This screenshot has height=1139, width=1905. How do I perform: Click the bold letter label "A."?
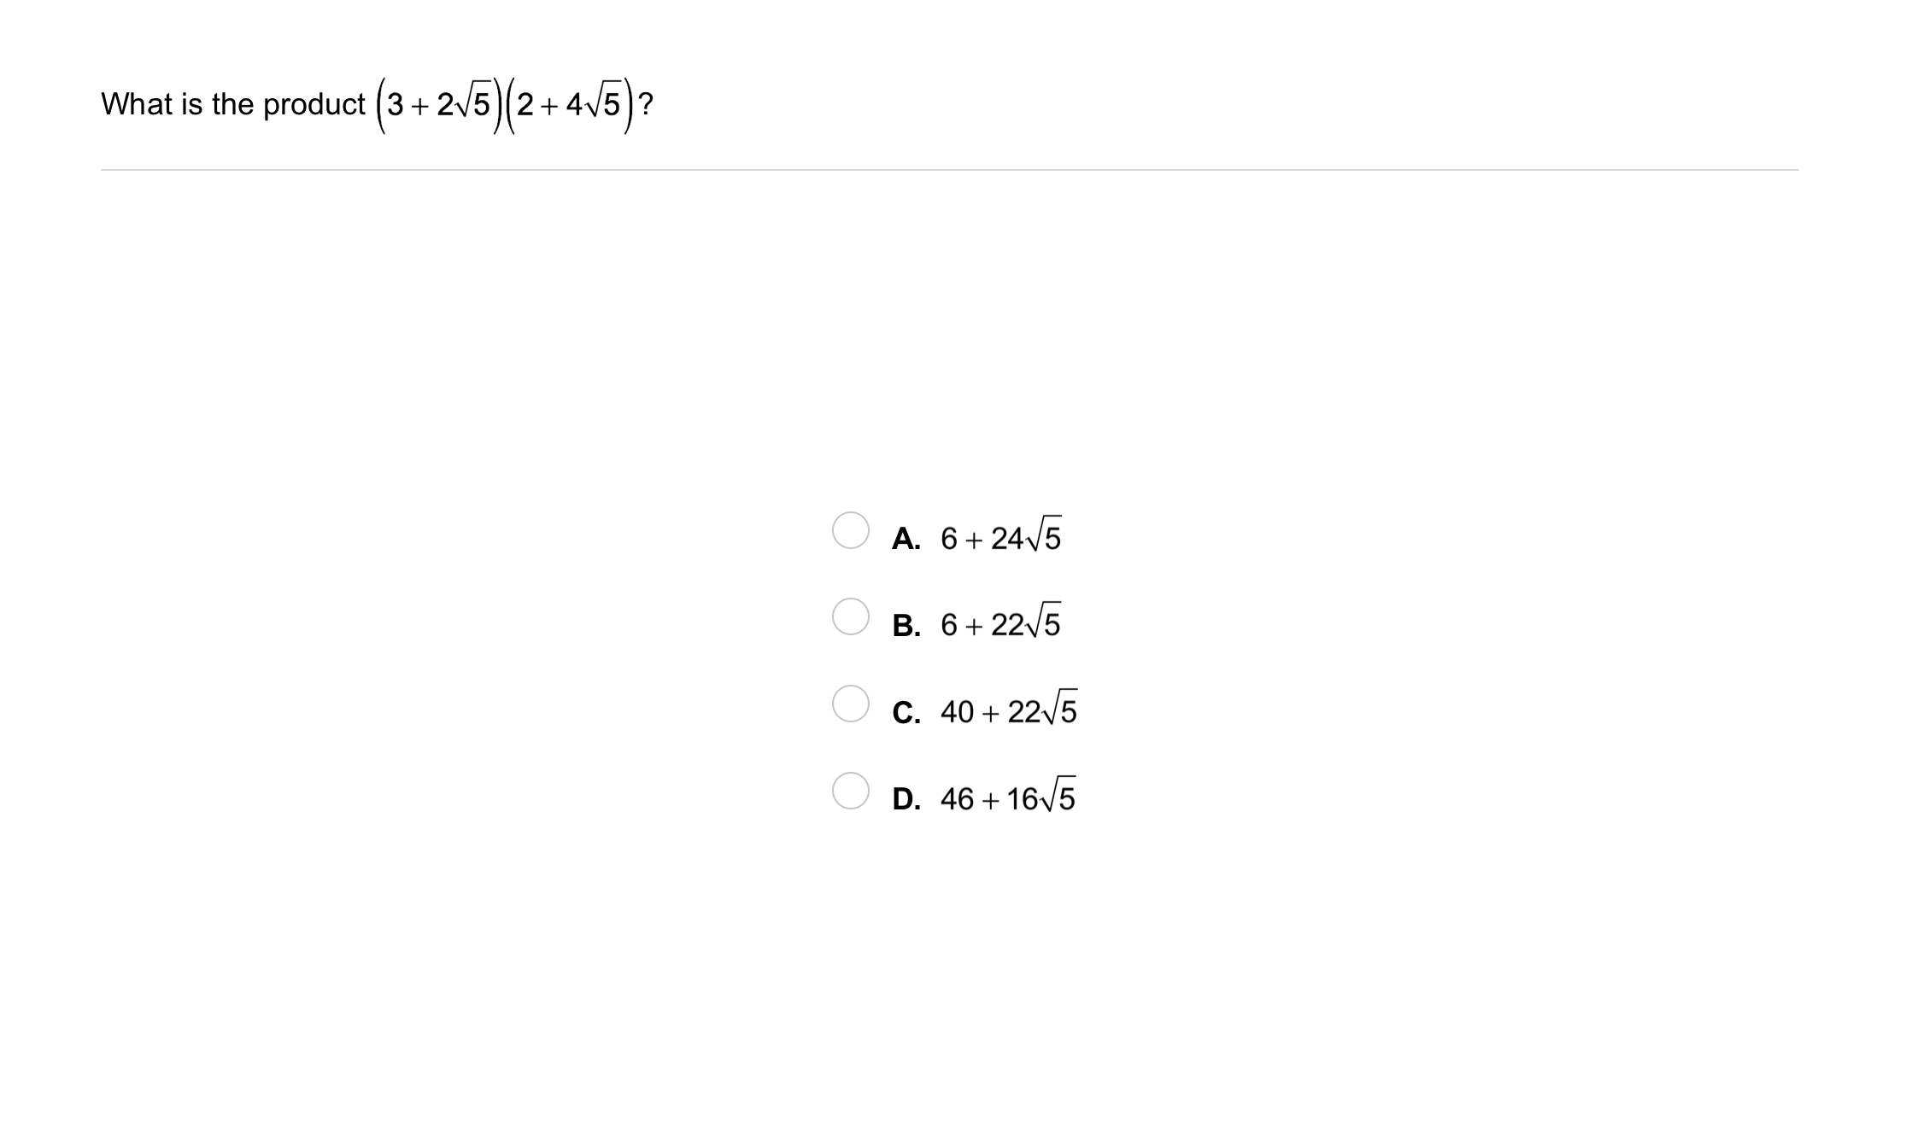point(906,539)
